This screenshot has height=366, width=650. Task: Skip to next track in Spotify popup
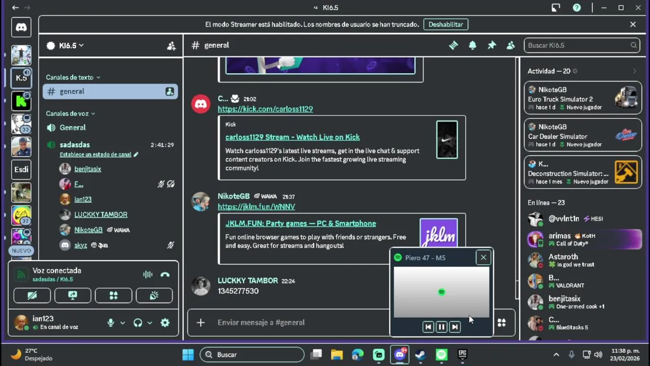[455, 327]
